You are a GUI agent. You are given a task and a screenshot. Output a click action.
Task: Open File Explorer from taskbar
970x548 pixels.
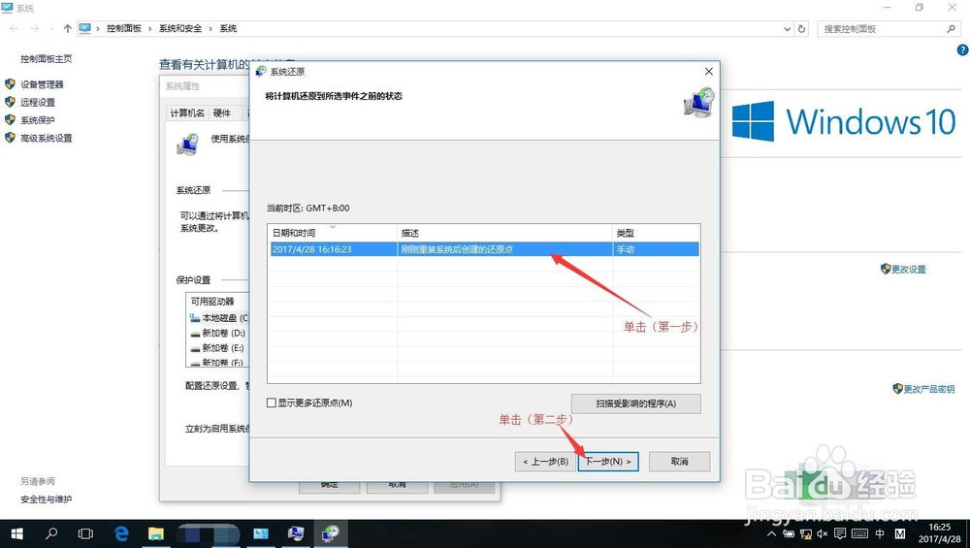(155, 533)
